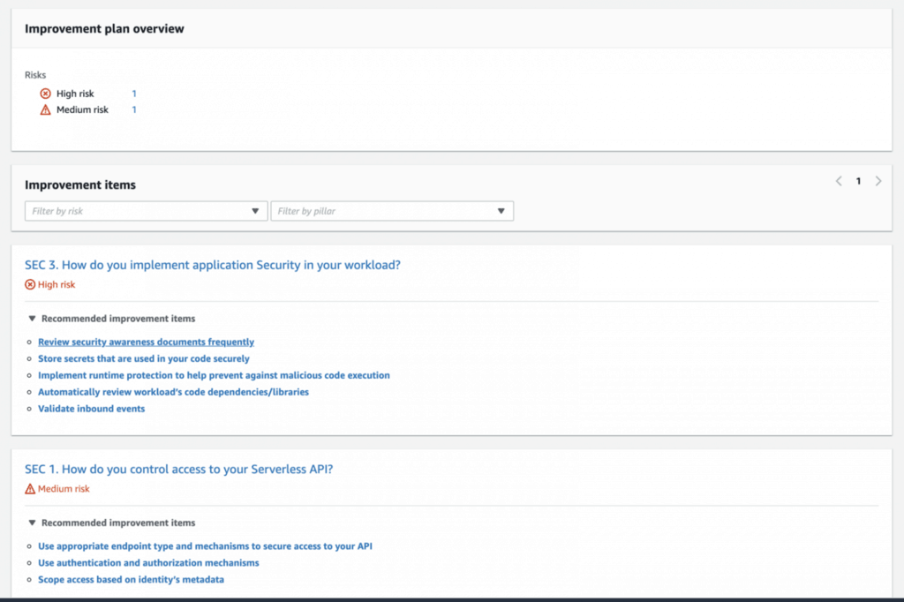
Task: Open Review security awareness documents frequently
Action: click(x=146, y=342)
